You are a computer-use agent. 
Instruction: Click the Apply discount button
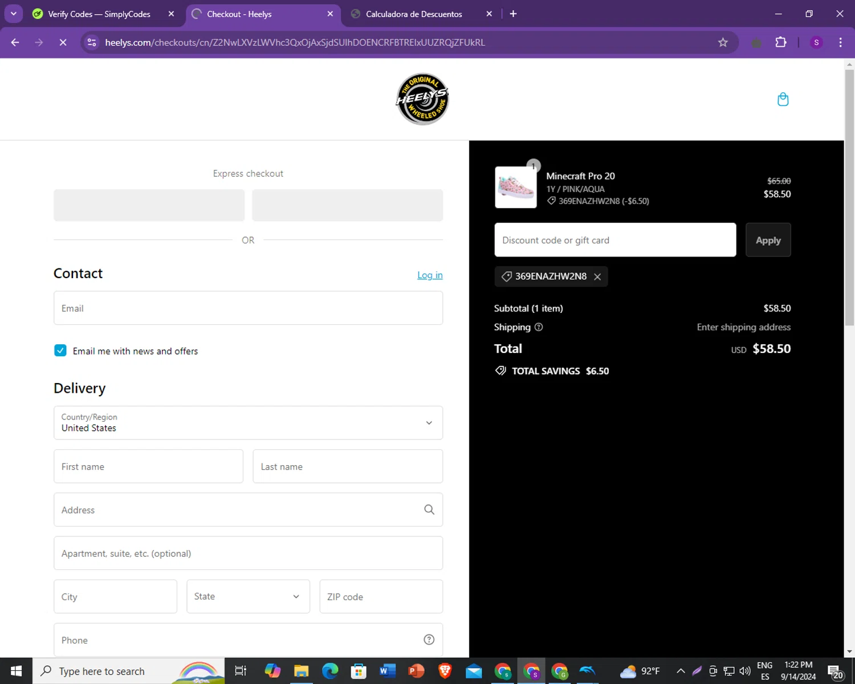768,240
